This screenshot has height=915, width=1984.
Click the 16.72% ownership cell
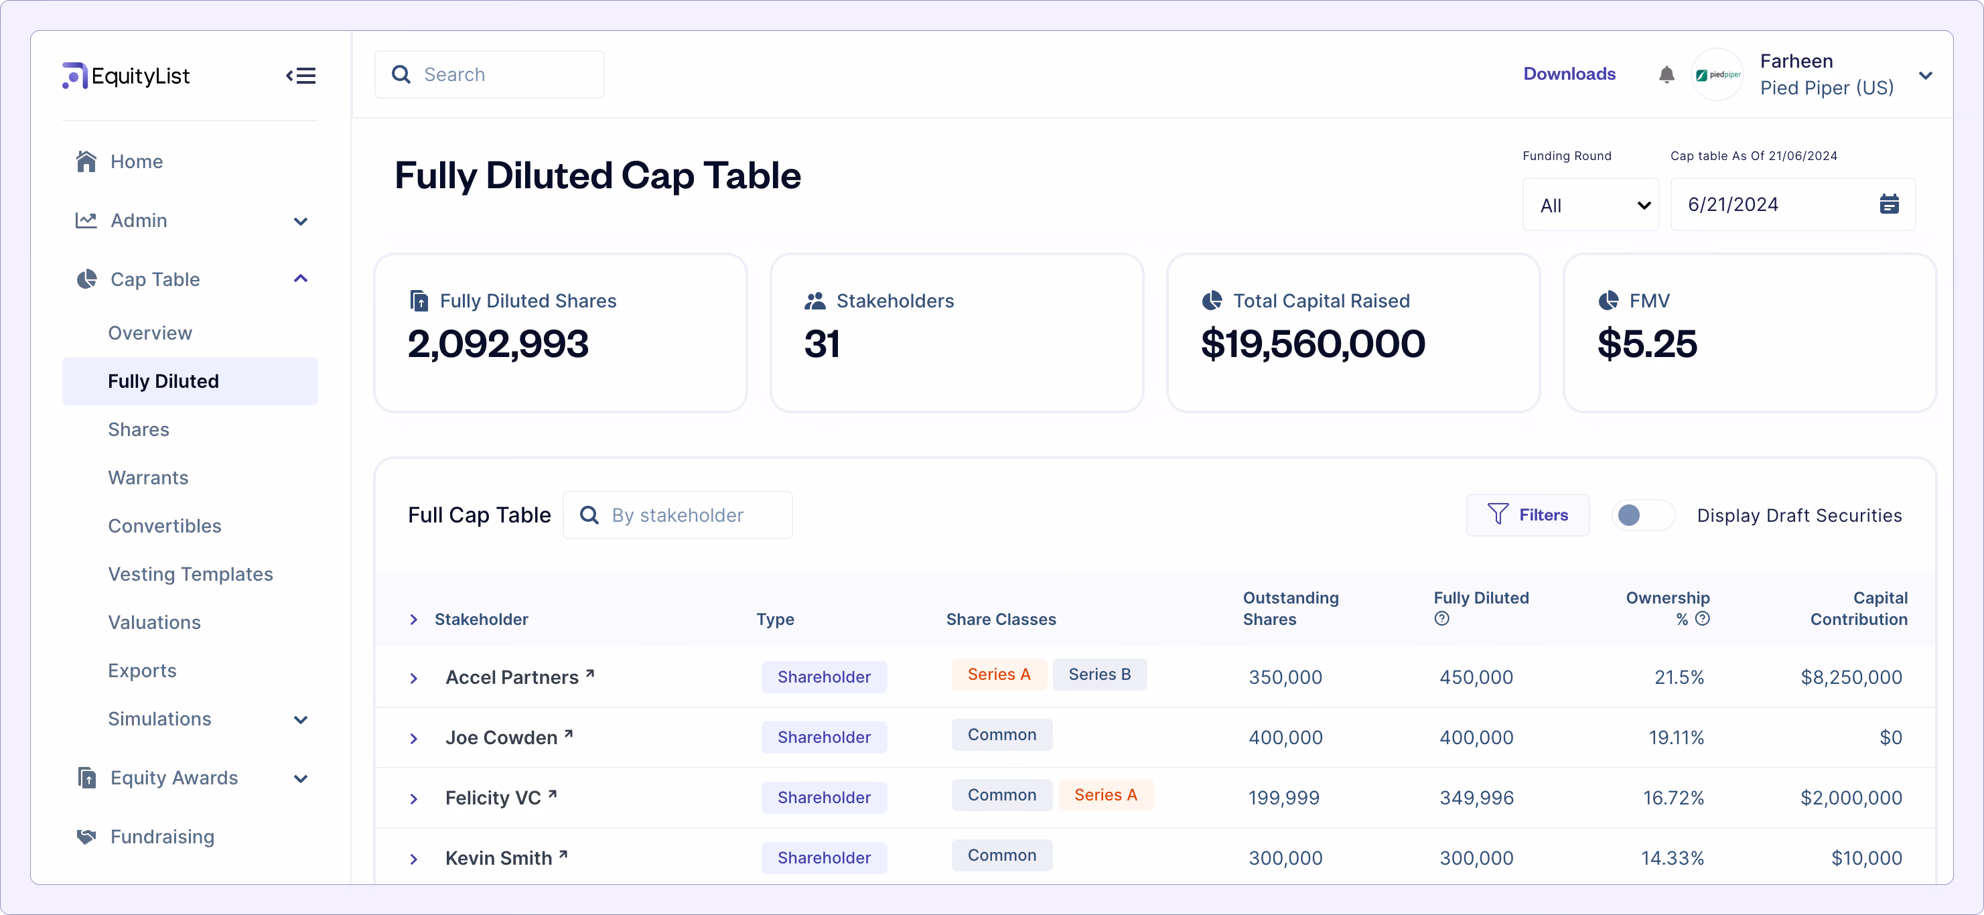click(x=1673, y=797)
